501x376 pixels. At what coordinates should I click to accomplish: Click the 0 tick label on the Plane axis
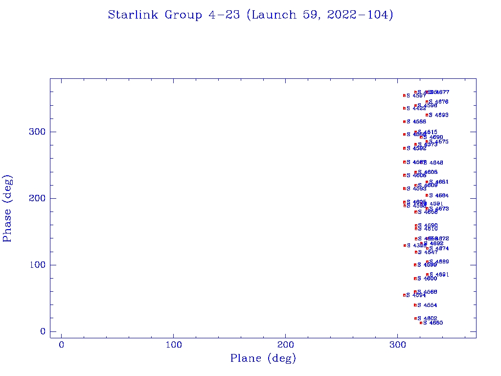[61, 345]
